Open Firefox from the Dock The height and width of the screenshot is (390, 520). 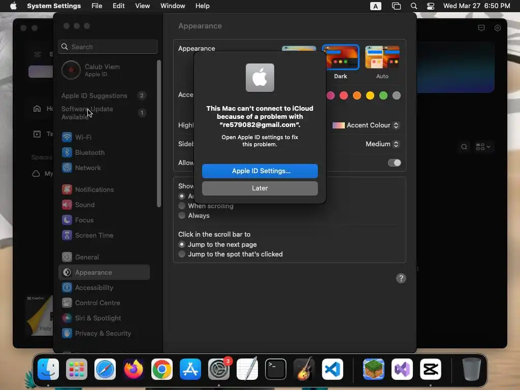tap(134, 369)
